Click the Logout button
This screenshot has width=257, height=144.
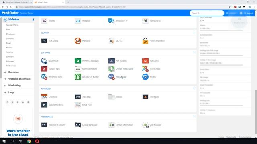click(249, 13)
